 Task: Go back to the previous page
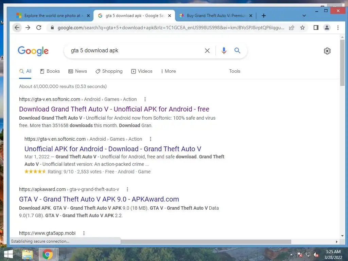pyautogui.click(x=17, y=28)
